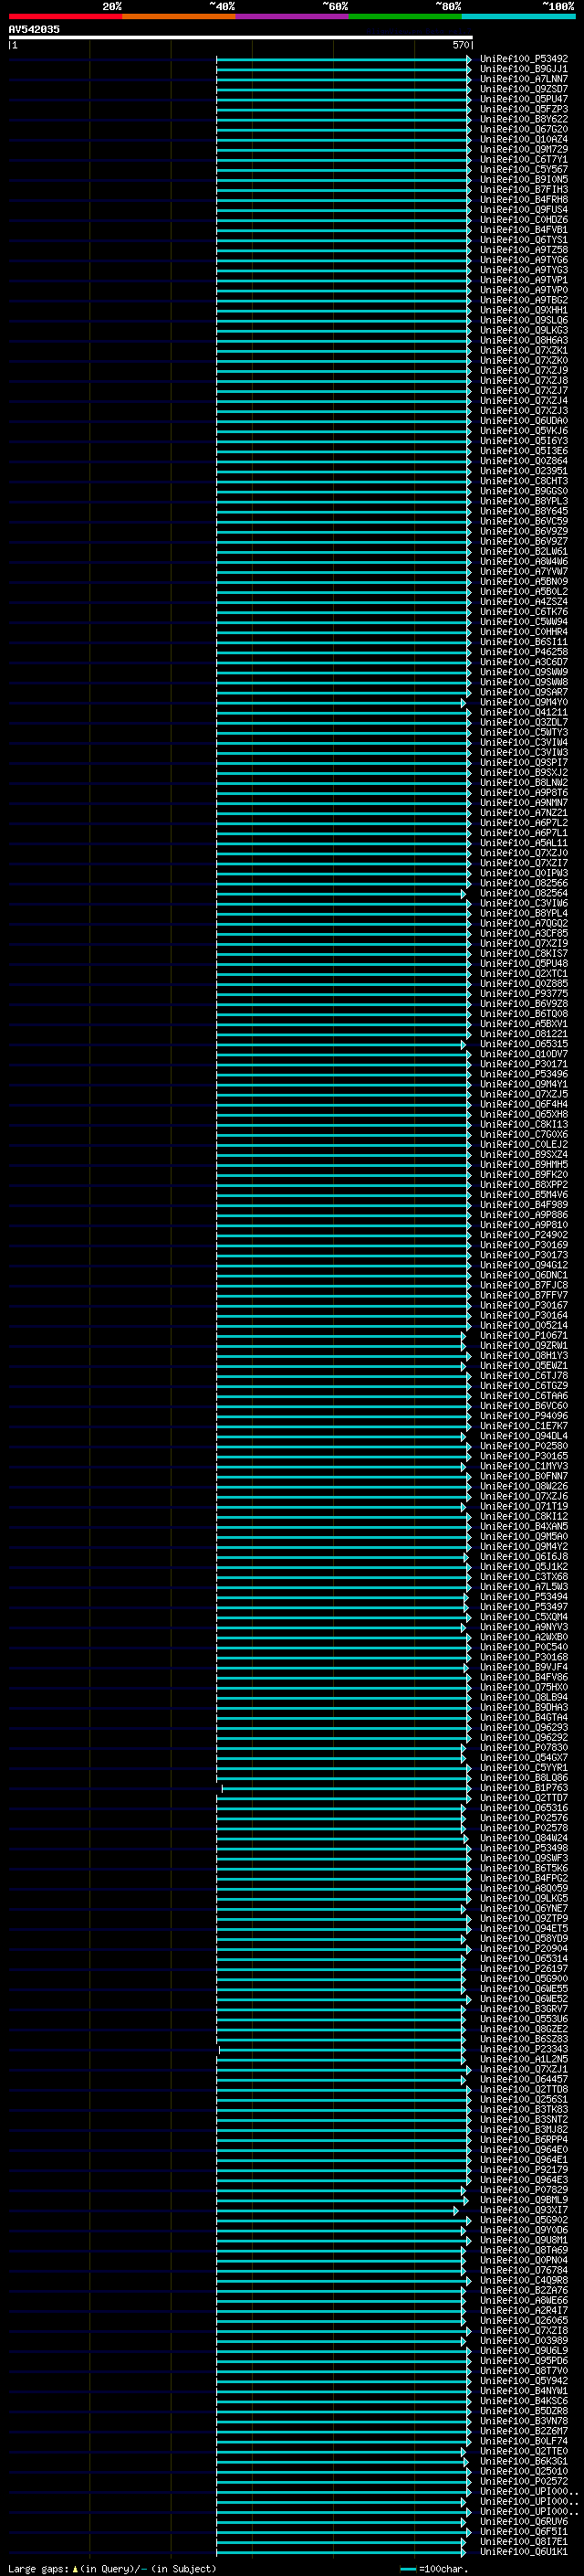Image resolution: width=584 pixels, height=2576 pixels.
Task: Select hit label UniRef100_Q7XZK1
Action: (524, 350)
